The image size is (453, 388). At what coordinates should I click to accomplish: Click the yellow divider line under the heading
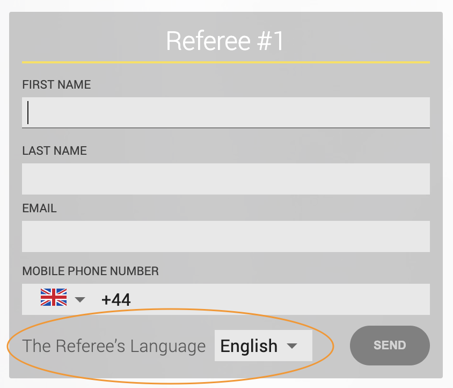pos(226,62)
